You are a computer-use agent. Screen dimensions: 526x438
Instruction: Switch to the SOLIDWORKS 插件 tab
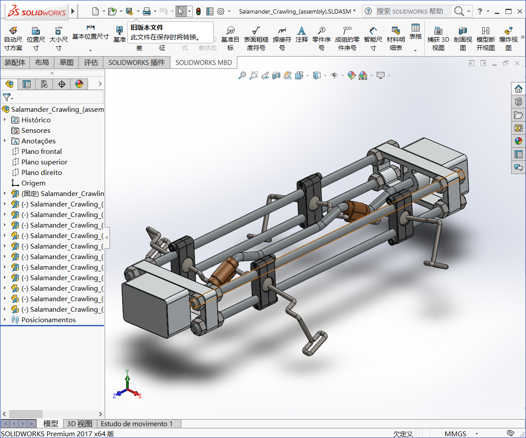coord(137,62)
